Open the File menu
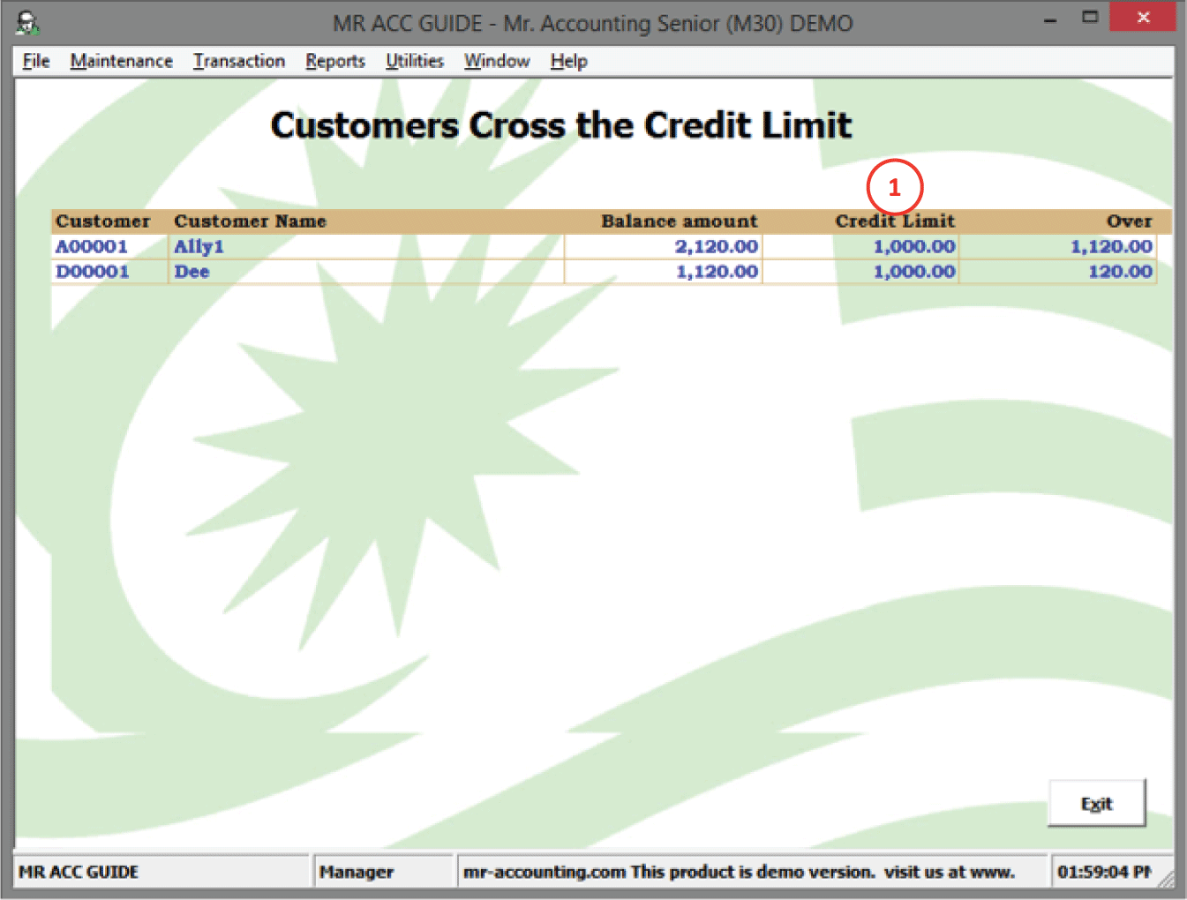The image size is (1187, 900). (x=36, y=61)
